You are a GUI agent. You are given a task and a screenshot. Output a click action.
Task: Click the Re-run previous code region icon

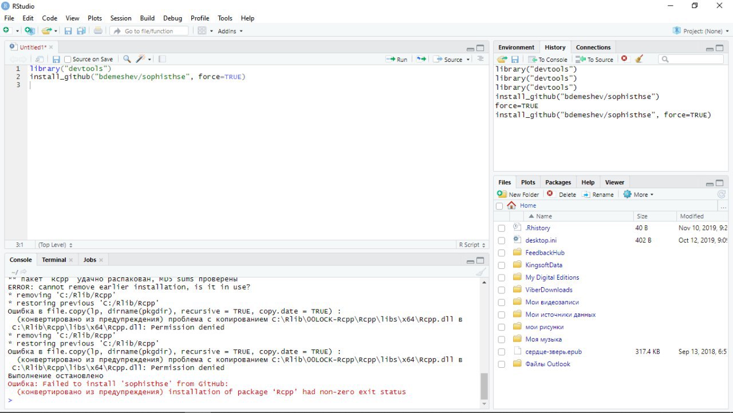421,59
